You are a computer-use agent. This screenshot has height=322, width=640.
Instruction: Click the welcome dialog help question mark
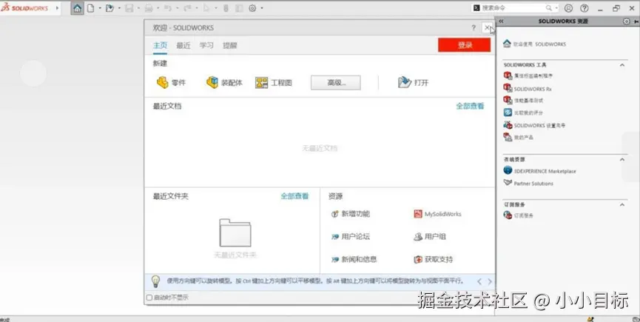[x=474, y=27]
